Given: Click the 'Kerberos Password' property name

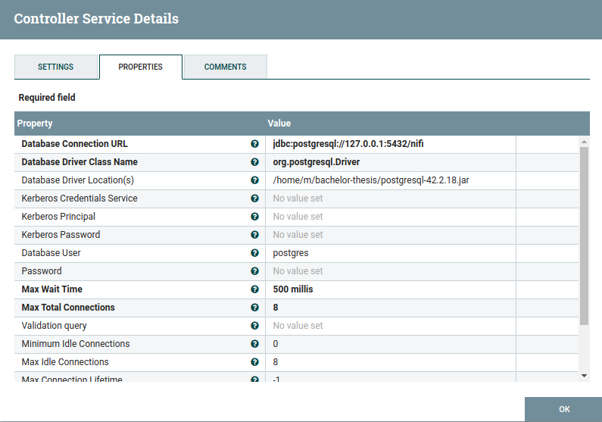Looking at the screenshot, I should (61, 235).
